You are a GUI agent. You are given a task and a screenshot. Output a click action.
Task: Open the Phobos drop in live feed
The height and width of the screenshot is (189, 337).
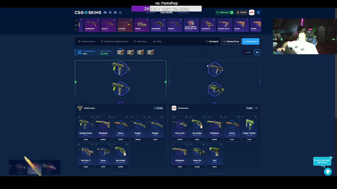175,25
